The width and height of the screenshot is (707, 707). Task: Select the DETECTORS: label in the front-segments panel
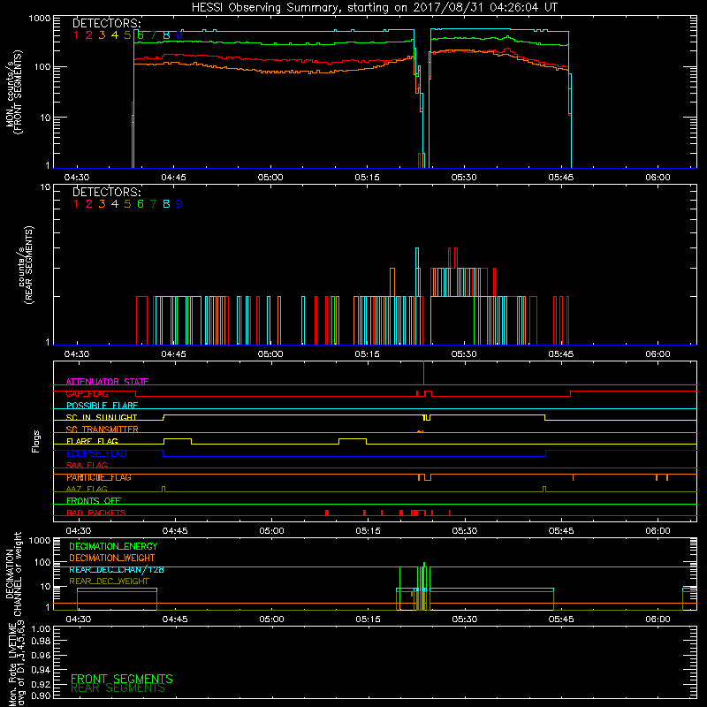click(107, 24)
